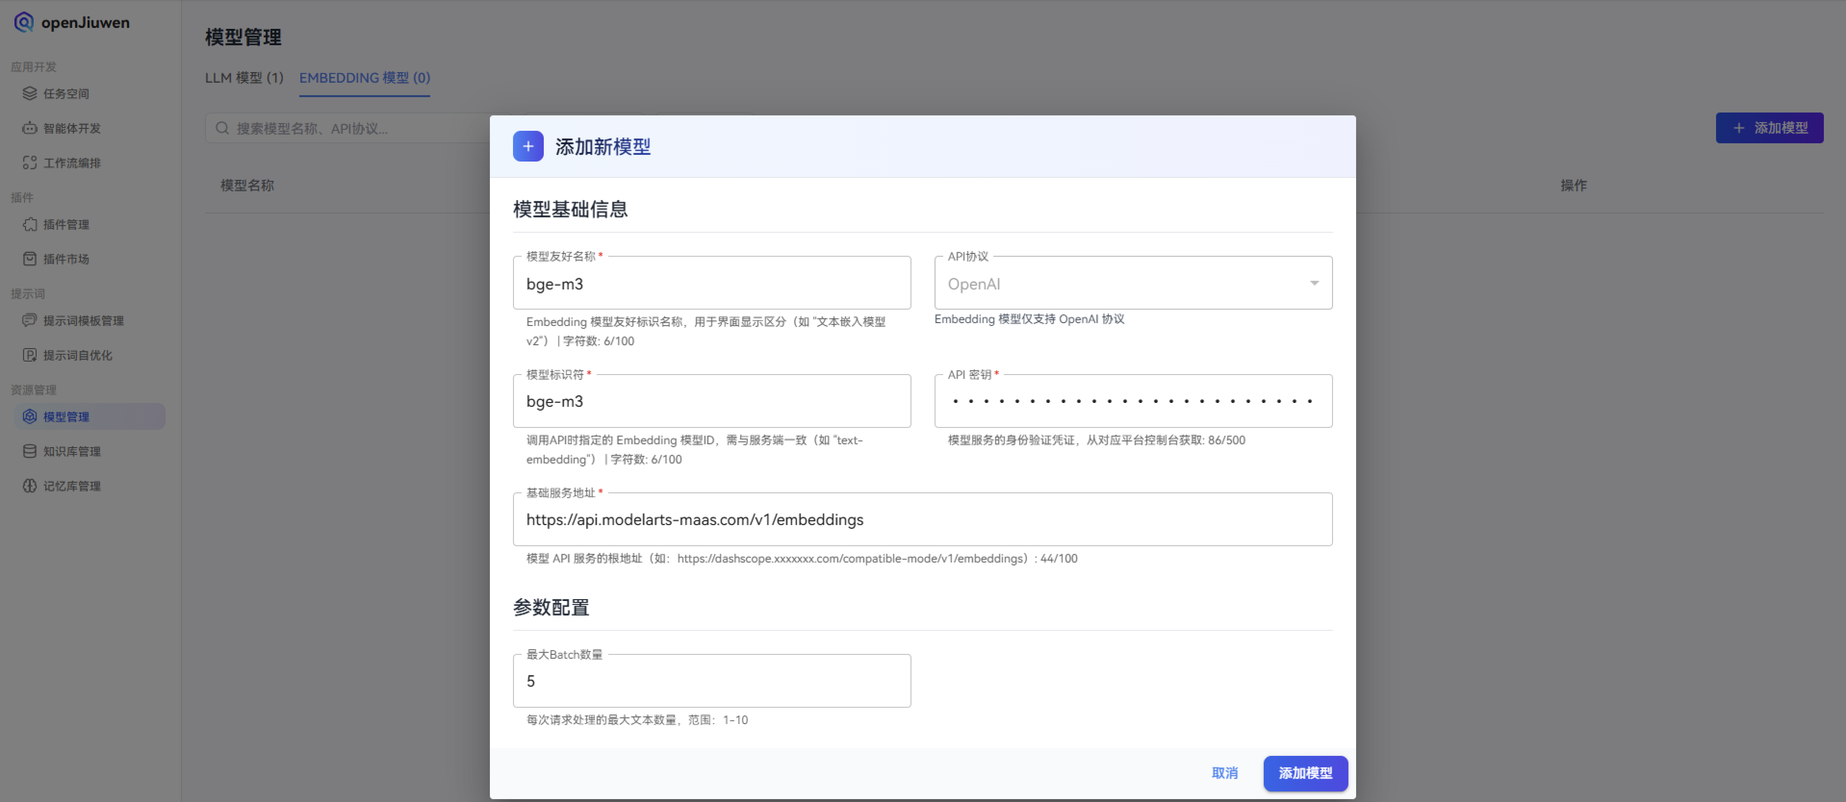
Task: Click the 插件市场 store icon
Action: tap(29, 259)
